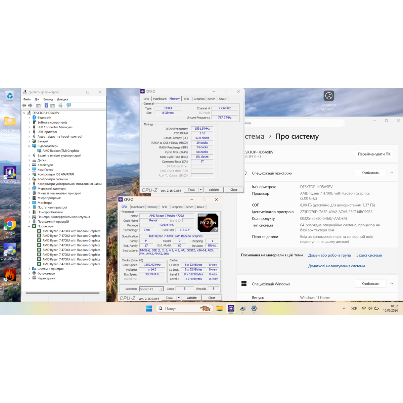The height and width of the screenshot is (403, 403).
Task: Open the Tools dropdown arrow in the CPU-Z processor window
Action: pos(179,298)
